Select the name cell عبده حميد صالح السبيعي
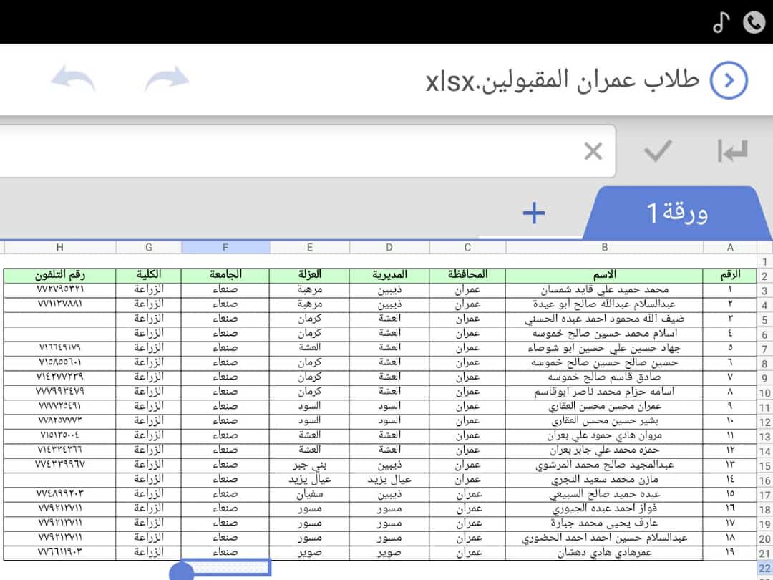 click(604, 493)
